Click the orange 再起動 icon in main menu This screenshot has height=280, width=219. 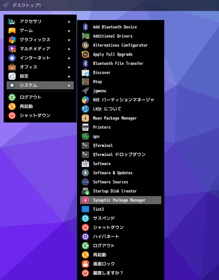[x=12, y=106]
